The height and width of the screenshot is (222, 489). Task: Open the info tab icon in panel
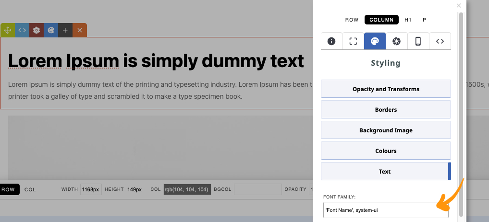click(331, 41)
